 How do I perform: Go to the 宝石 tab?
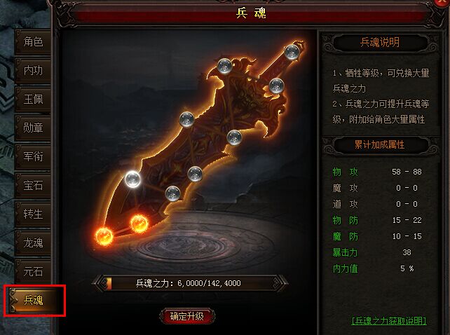[33, 186]
